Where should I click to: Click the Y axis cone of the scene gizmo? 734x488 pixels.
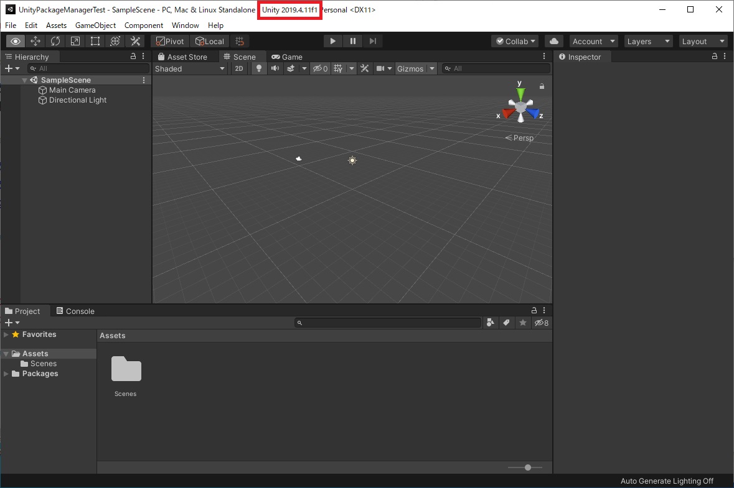(520, 93)
